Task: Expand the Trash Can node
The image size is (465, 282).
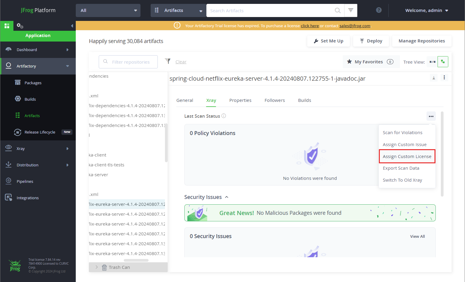Action: pyautogui.click(x=97, y=267)
